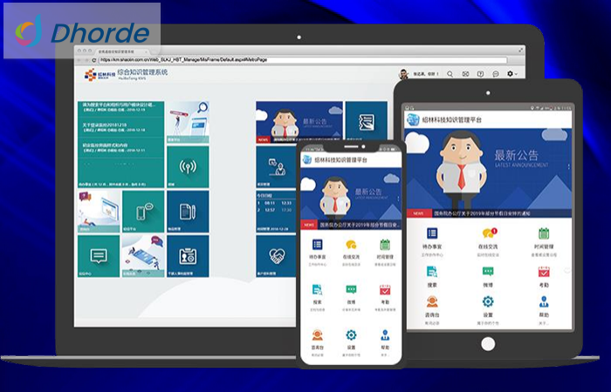Click the handshake tile on laptop dashboard

(x=278, y=255)
